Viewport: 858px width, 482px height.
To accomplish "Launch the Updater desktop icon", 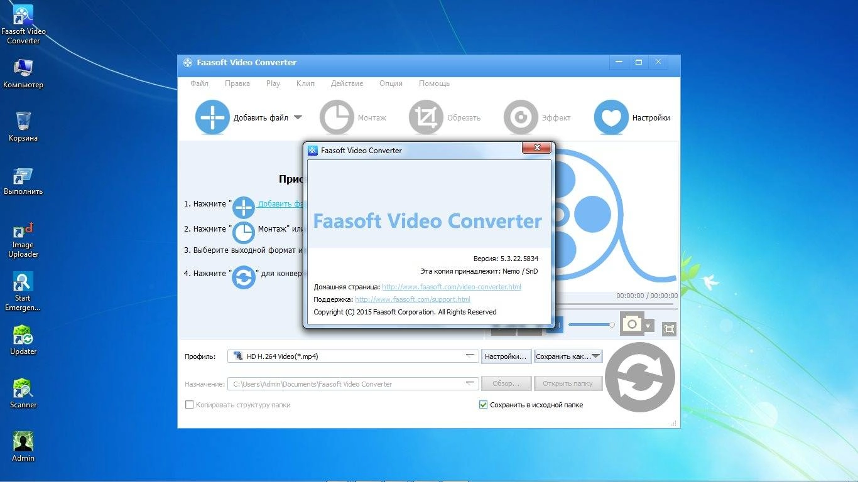I will (x=23, y=340).
